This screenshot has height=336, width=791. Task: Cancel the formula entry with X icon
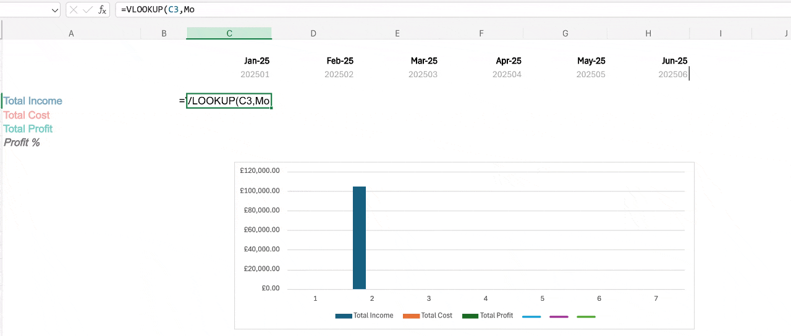74,10
